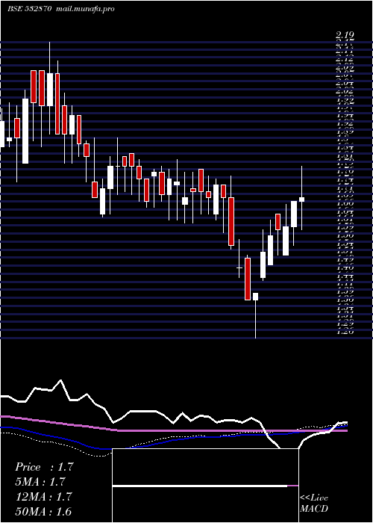The height and width of the screenshot is (523, 373).
Task: Click the horizontal line inside MACD box
Action: click(x=205, y=486)
